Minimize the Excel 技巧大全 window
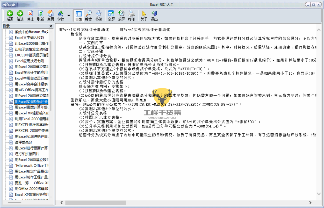The width and height of the screenshot is (324, 208). click(x=308, y=4)
